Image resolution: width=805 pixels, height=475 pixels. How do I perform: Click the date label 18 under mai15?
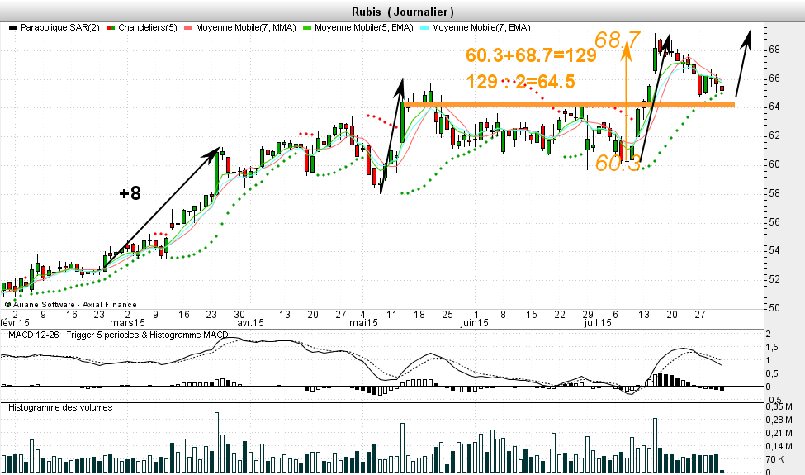[419, 315]
